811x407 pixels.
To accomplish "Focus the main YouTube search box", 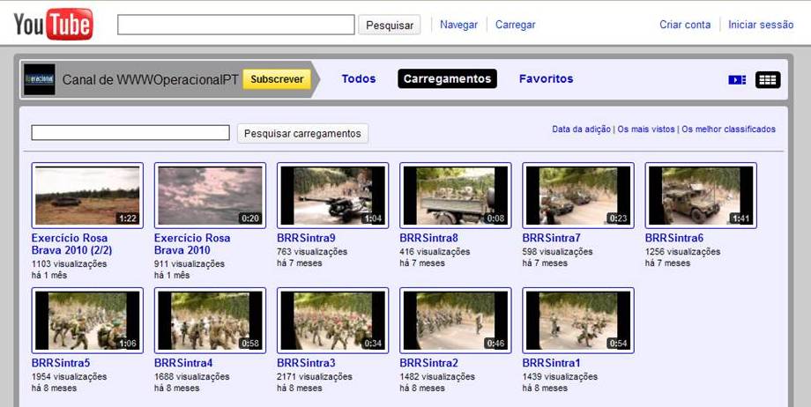I will (236, 25).
